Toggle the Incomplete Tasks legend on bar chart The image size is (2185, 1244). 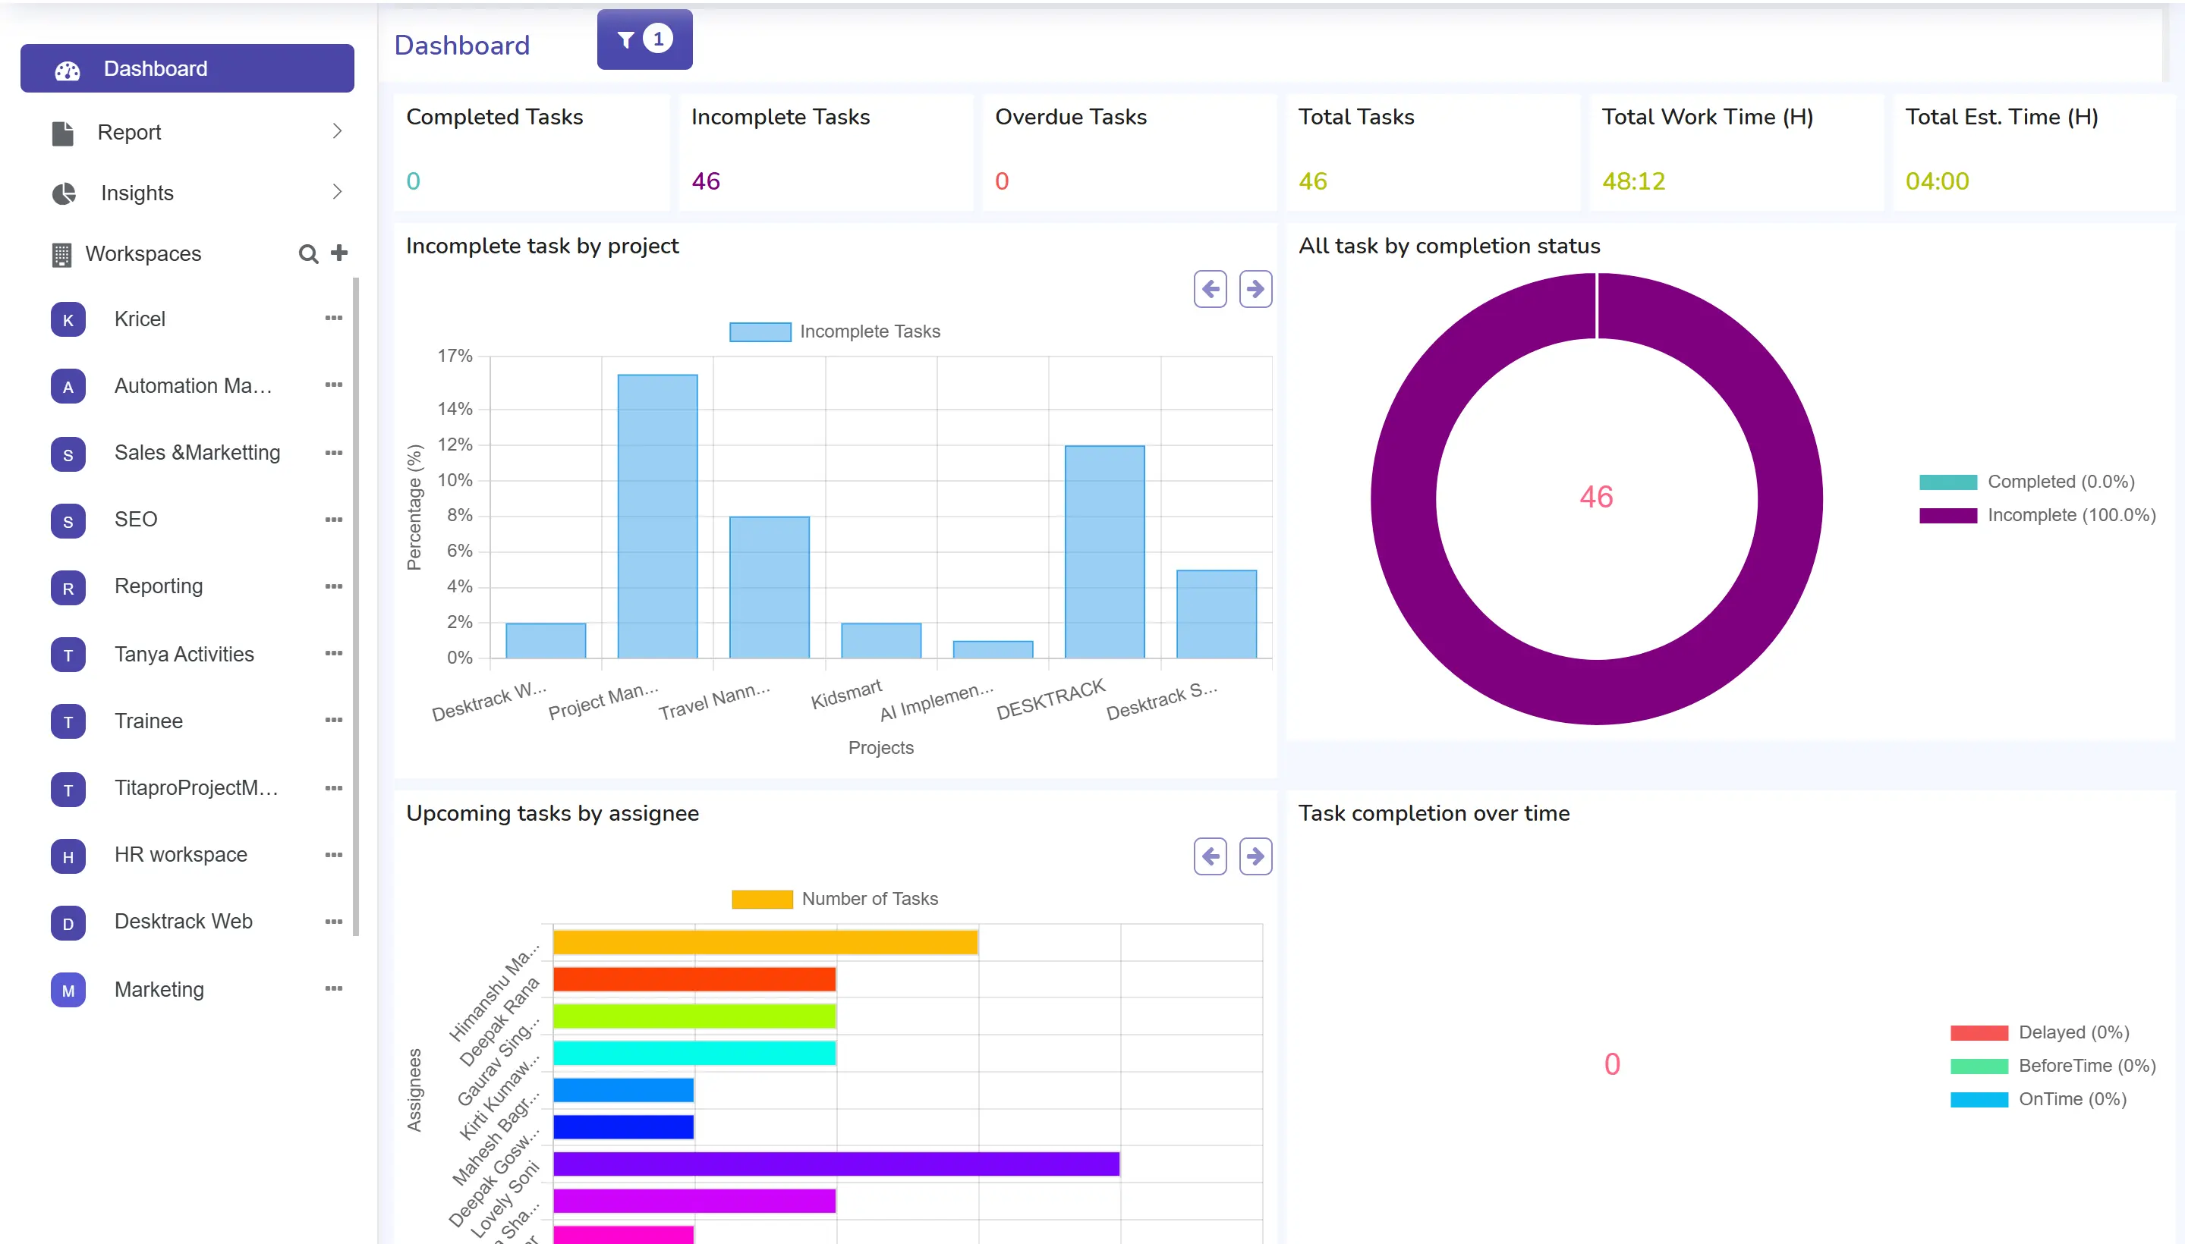pos(760,331)
